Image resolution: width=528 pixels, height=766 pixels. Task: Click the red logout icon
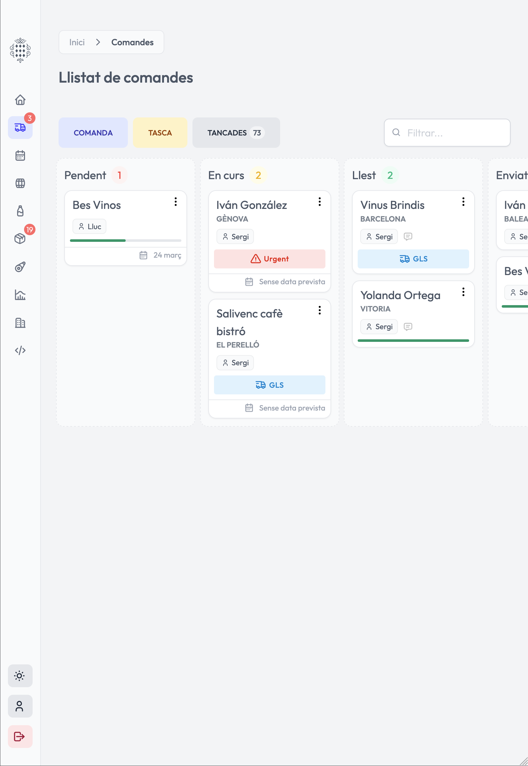coord(20,736)
